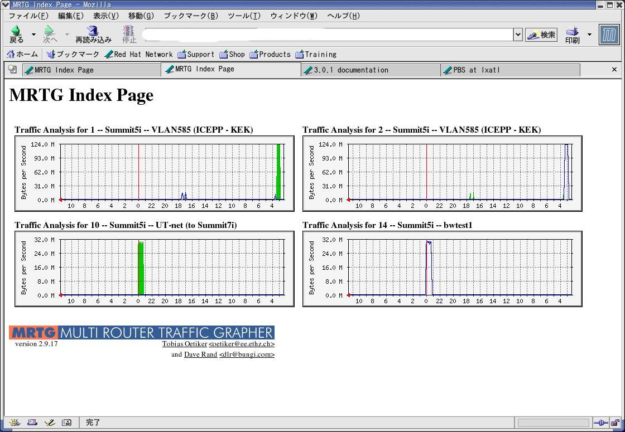Viewport: 625px width, 432px height.
Task: Print the page with 印刷
Action: pyautogui.click(x=572, y=35)
